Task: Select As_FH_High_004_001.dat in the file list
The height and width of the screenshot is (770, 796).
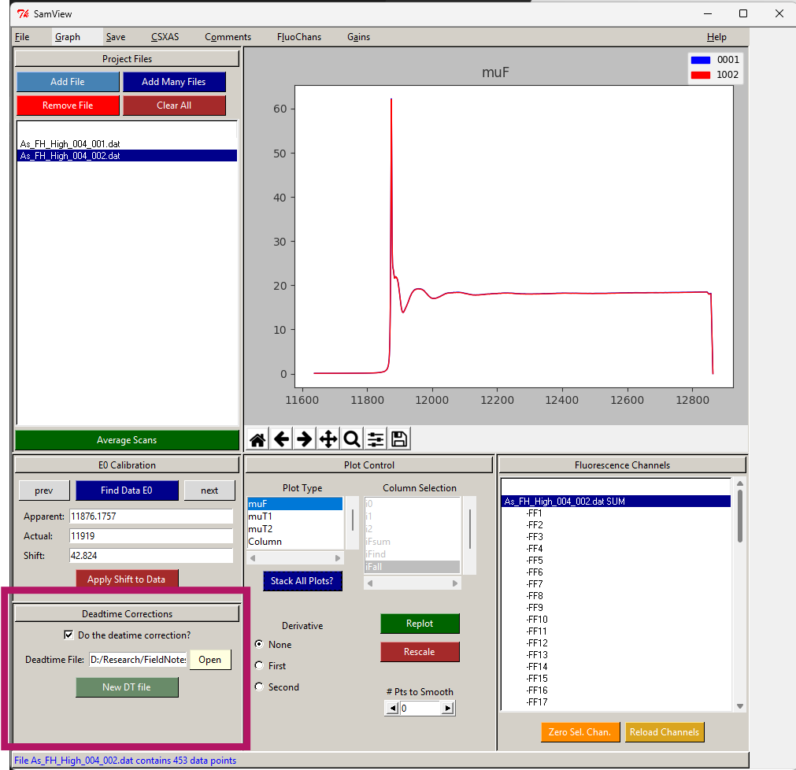Action: 70,144
